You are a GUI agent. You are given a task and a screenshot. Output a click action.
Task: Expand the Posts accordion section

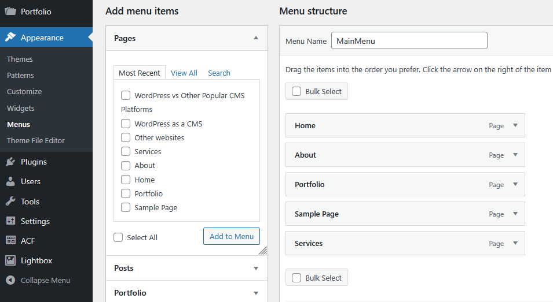256,268
